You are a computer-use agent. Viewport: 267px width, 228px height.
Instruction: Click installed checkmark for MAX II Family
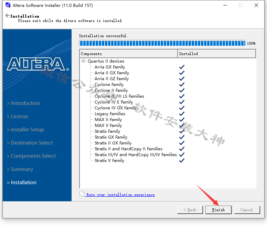point(182,120)
